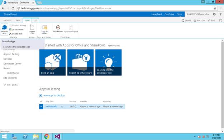Open HelloWorld under Recent
The image size is (224, 140).
pyautogui.click(x=13, y=73)
